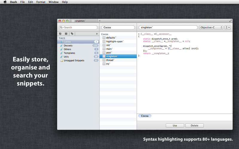Screen dimensions: 239x149
Task: Open the Objective-C language dropdown
Action: pos(211,27)
